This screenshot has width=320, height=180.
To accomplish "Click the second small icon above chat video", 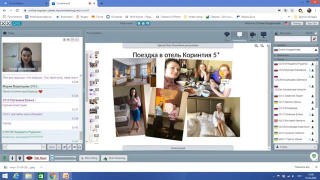I will click(x=68, y=39).
